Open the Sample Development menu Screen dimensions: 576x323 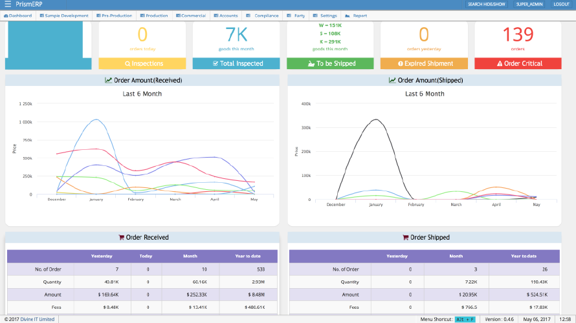[x=65, y=16]
